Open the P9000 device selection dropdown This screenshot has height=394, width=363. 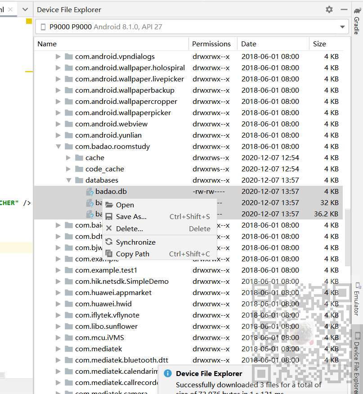tap(192, 27)
